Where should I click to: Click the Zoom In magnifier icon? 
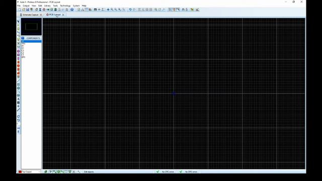pos(112,10)
